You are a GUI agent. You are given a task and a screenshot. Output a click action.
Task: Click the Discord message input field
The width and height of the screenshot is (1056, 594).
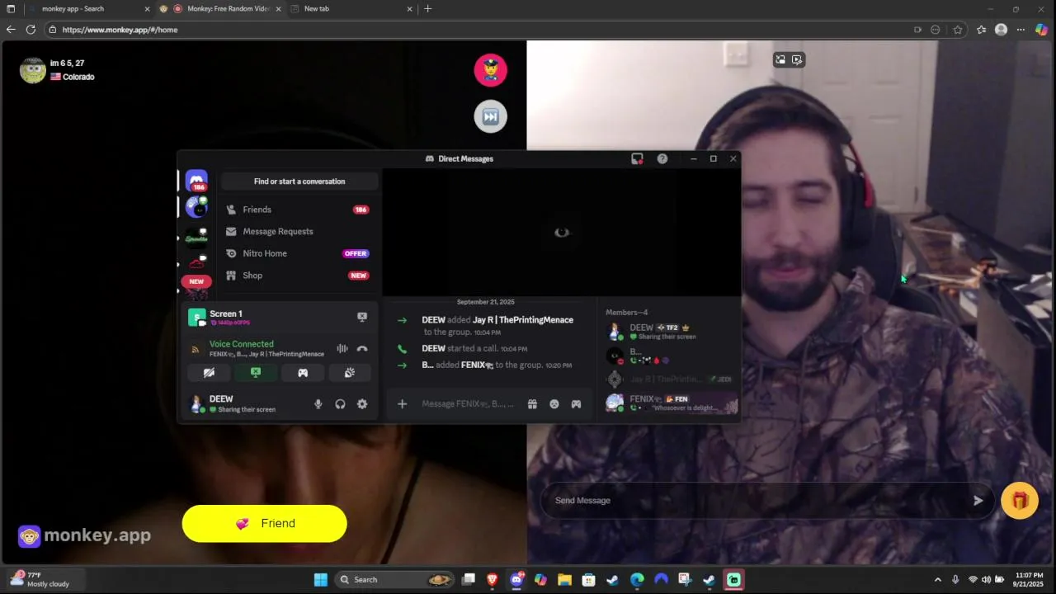(468, 403)
